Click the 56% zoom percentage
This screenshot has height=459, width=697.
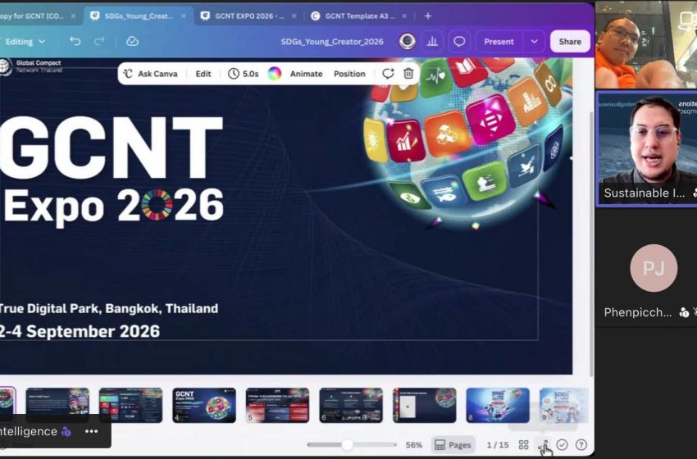(x=413, y=445)
